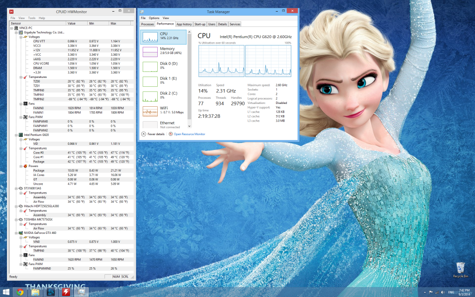This screenshot has height=297, width=475.
Task: Select the WiFi graph in sidebar
Action: [151, 110]
